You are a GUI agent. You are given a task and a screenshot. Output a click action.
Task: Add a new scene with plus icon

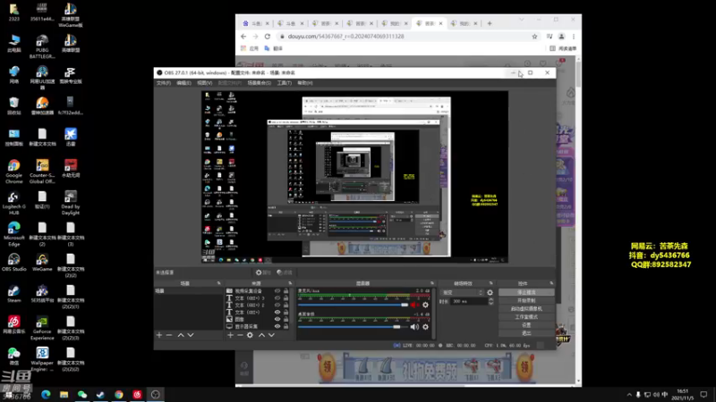point(159,335)
